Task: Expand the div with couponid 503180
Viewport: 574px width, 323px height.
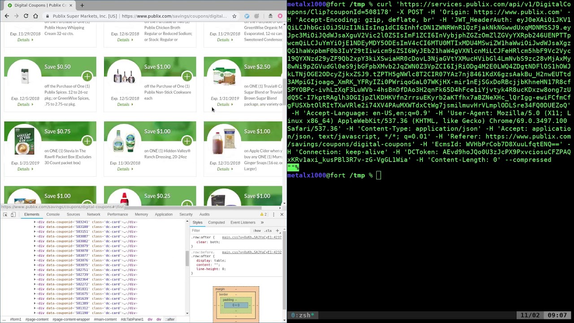Action: click(x=35, y=227)
